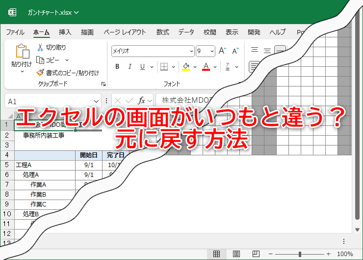The height and width of the screenshot is (260, 363).
Task: Switch to the 描画 ribbon tab
Action: click(x=87, y=32)
